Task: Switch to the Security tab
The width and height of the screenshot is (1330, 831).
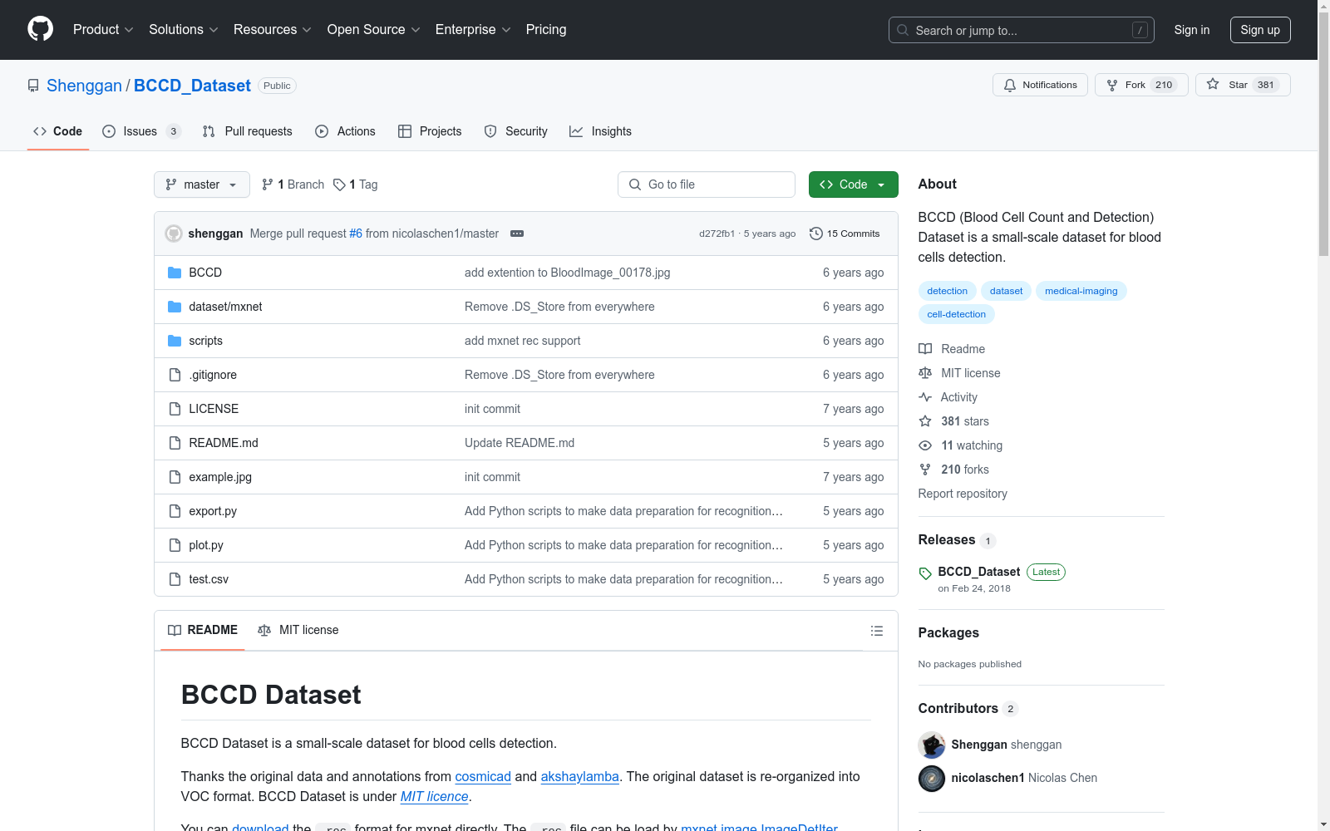Action: (515, 131)
